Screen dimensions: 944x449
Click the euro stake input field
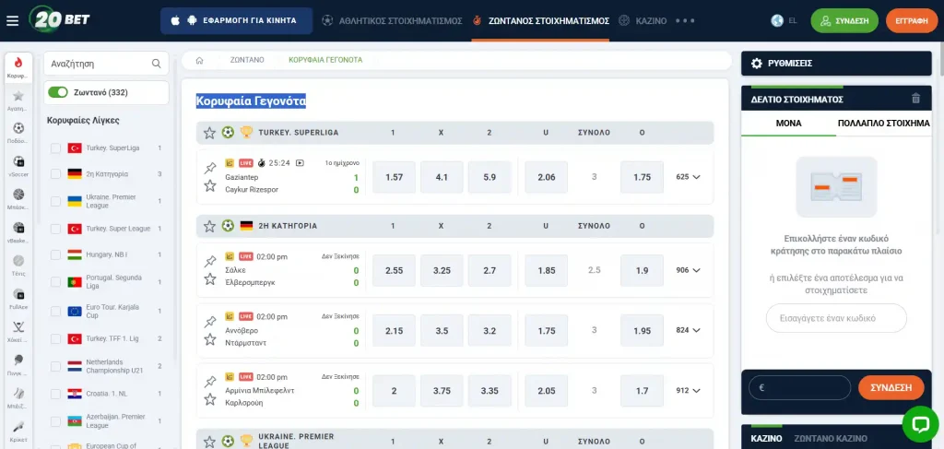[799, 387]
